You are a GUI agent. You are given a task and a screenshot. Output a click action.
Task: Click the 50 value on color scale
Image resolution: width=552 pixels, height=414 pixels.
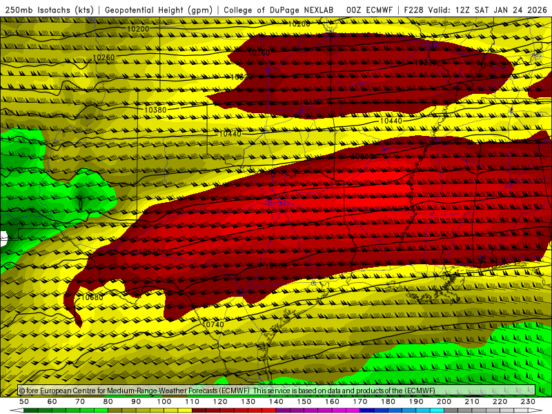[x=24, y=402]
